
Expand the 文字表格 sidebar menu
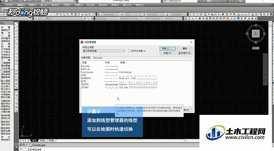pyautogui.click(x=6, y=49)
